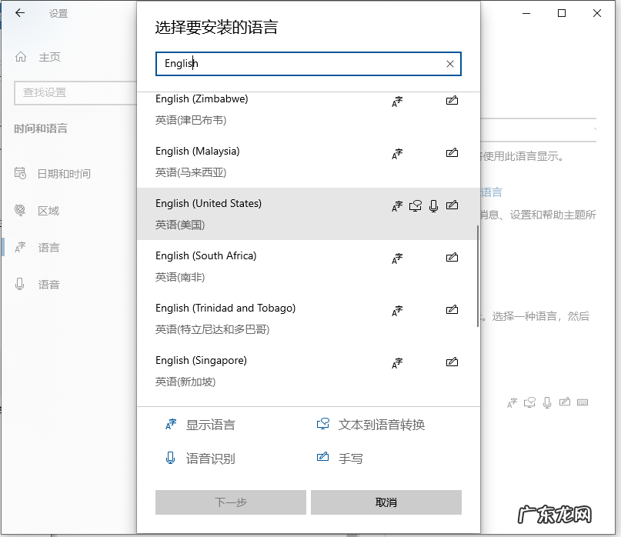
Task: Click display language icon for English (Malaysia)
Action: tap(396, 154)
